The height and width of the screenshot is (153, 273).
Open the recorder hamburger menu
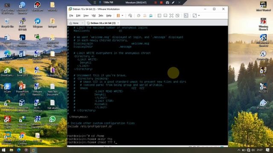(95, 3)
